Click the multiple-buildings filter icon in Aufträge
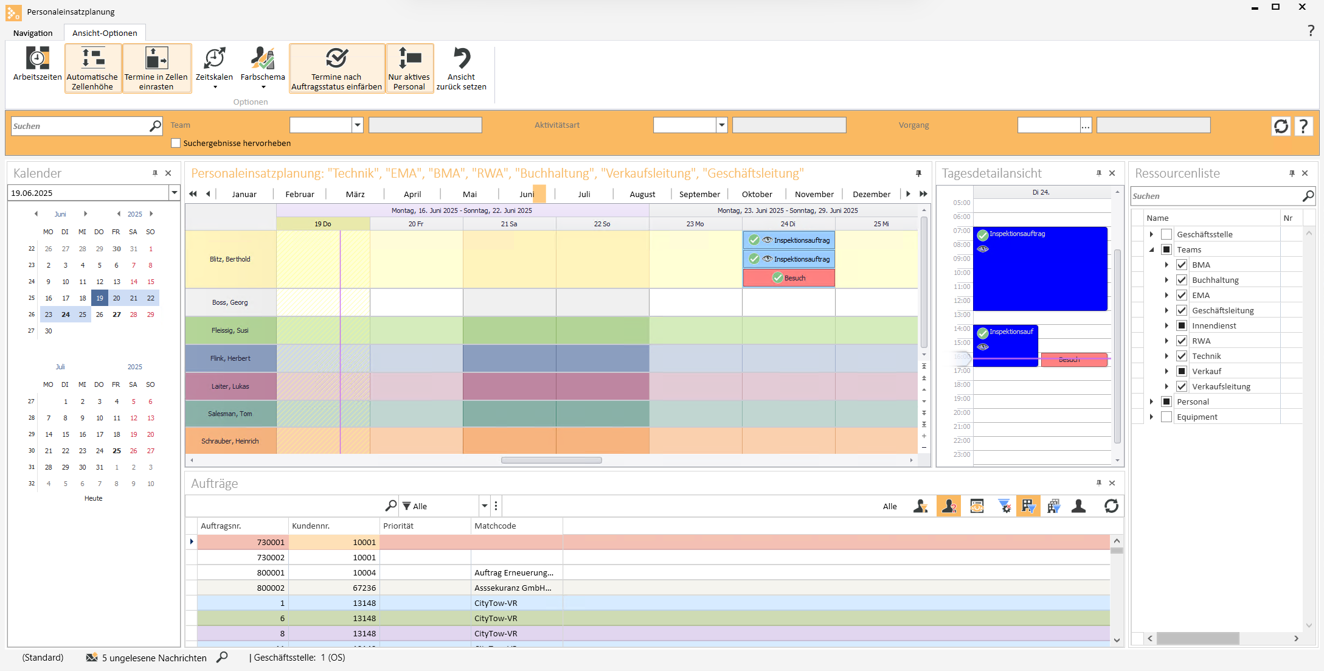 (x=1054, y=506)
